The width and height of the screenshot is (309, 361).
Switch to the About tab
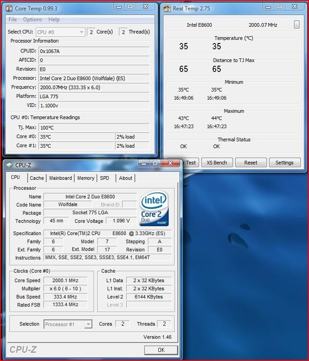(x=125, y=178)
